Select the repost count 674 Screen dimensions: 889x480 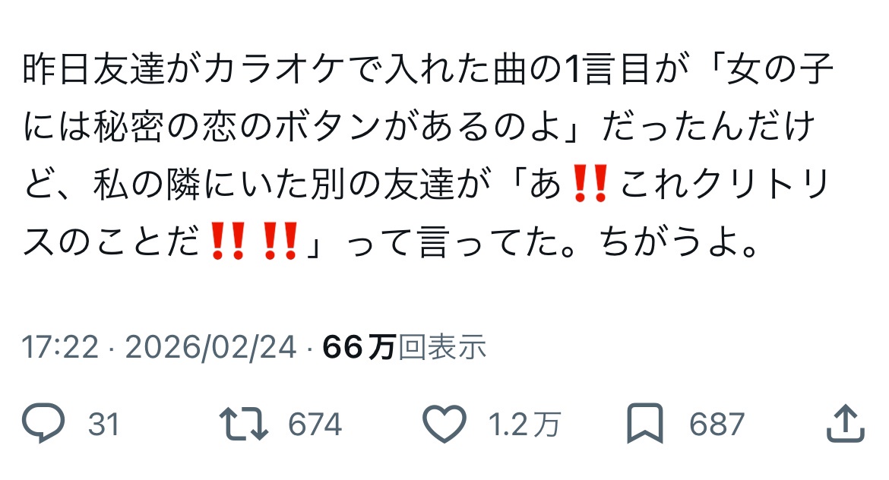pos(315,424)
